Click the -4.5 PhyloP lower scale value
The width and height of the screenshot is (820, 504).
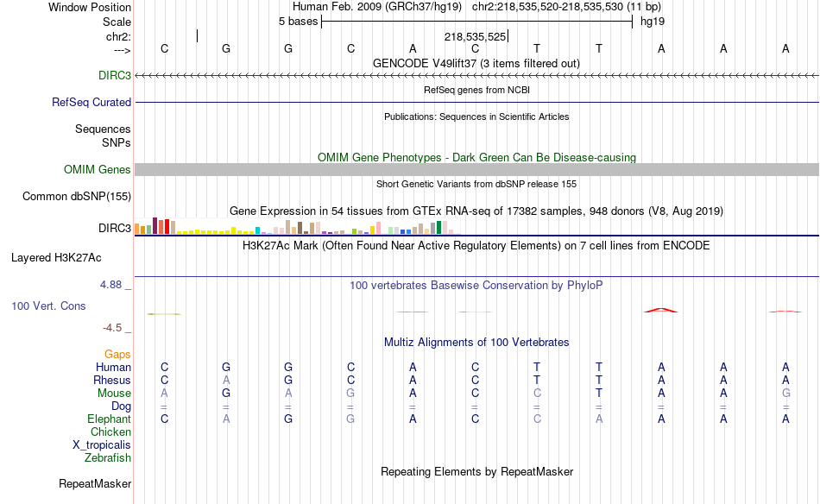coord(112,328)
